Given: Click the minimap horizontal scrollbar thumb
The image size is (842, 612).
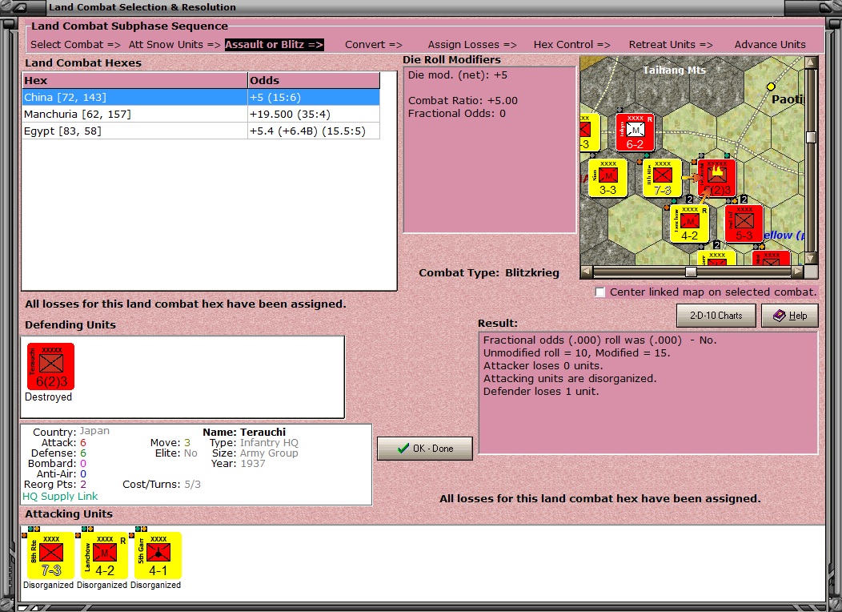Looking at the screenshot, I should [691, 272].
